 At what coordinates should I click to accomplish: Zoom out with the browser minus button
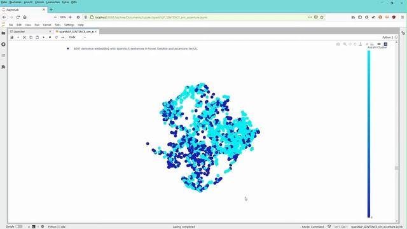[x=55, y=17]
